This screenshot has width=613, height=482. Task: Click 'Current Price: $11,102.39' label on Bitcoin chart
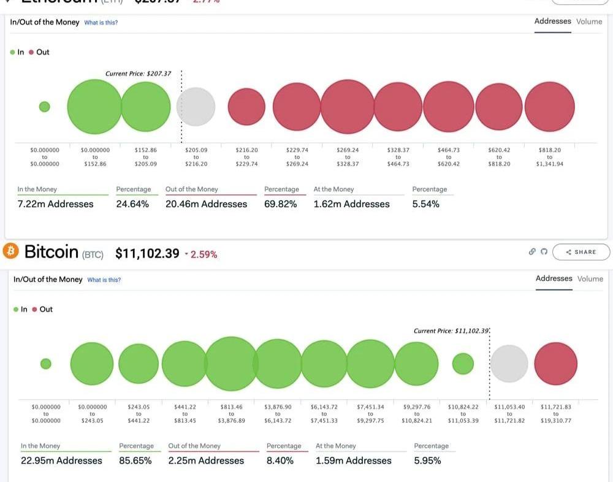451,331
